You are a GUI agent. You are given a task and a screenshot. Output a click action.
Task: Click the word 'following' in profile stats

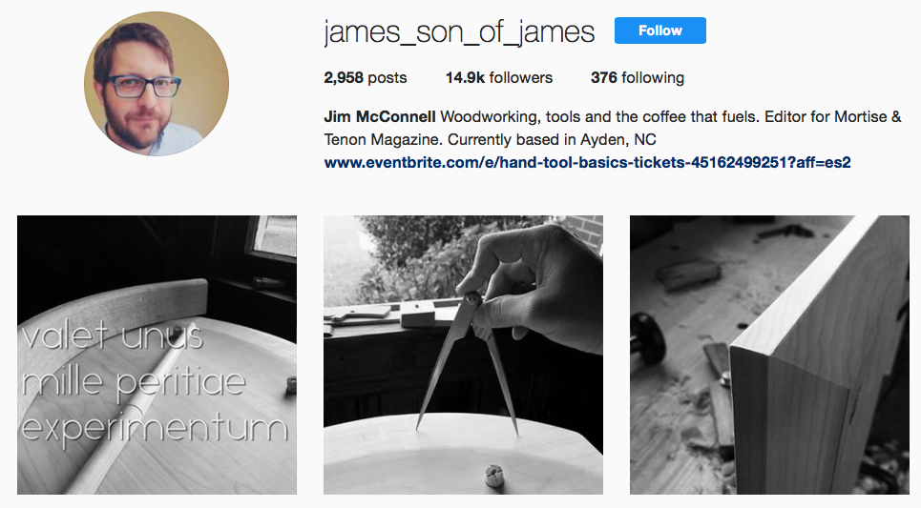tap(653, 77)
